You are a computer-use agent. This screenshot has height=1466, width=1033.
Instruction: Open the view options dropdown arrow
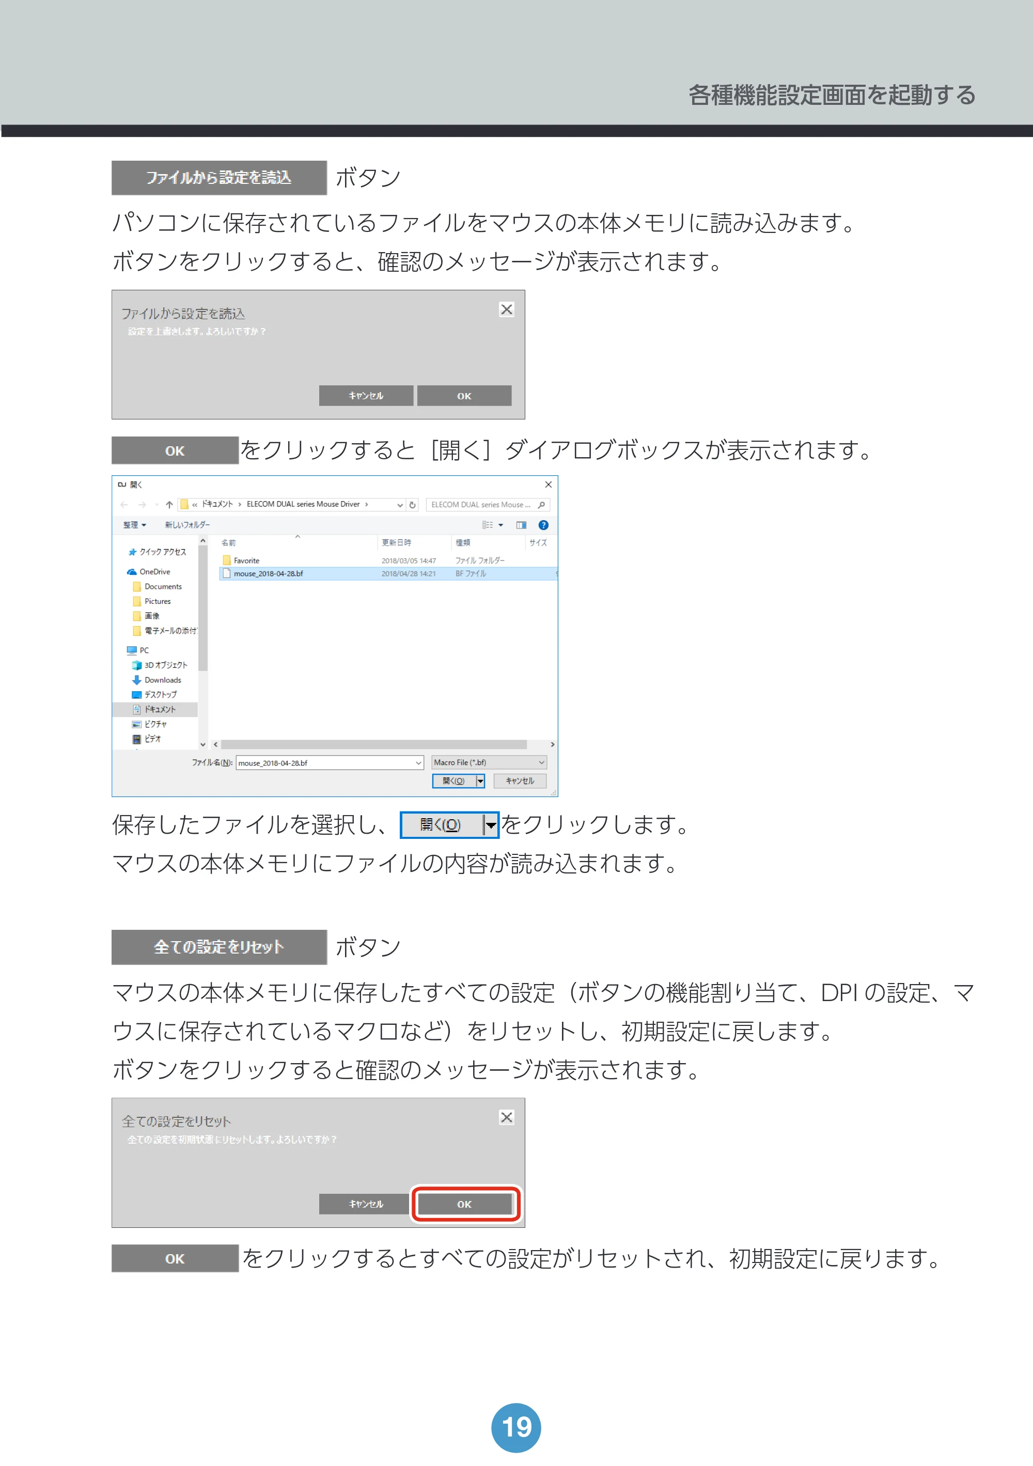[501, 525]
